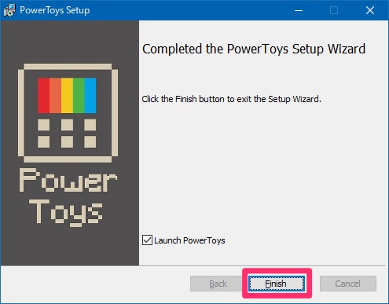Click the red stripe in PowerToys logo
389x304 pixels.
click(x=43, y=96)
